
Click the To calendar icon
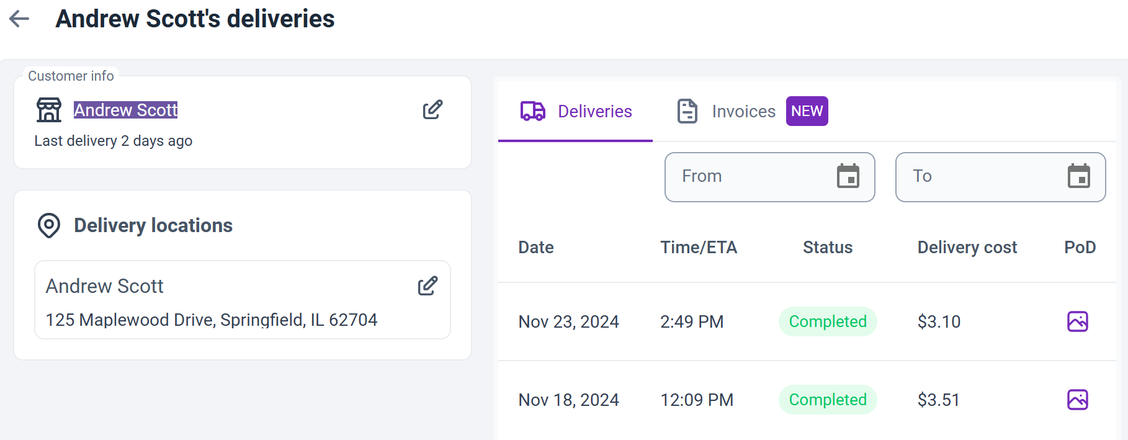click(x=1078, y=176)
